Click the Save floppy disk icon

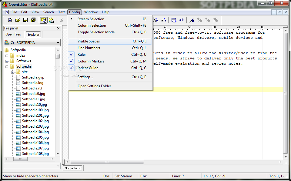(x=25, y=20)
